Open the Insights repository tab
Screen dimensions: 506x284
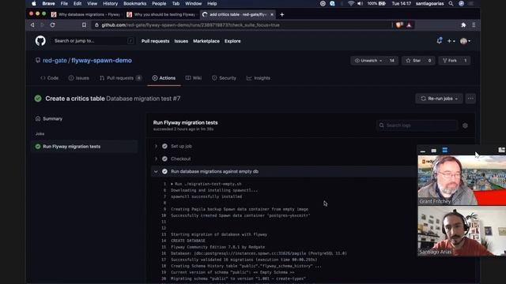(259, 78)
